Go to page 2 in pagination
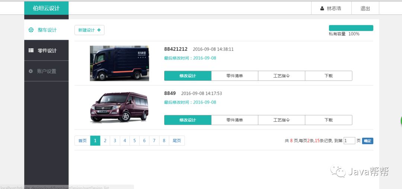 pos(105,141)
